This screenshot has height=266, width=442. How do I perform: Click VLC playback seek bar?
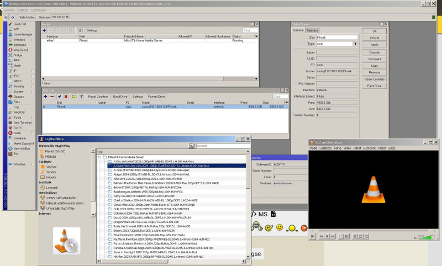pyautogui.click(x=375, y=231)
